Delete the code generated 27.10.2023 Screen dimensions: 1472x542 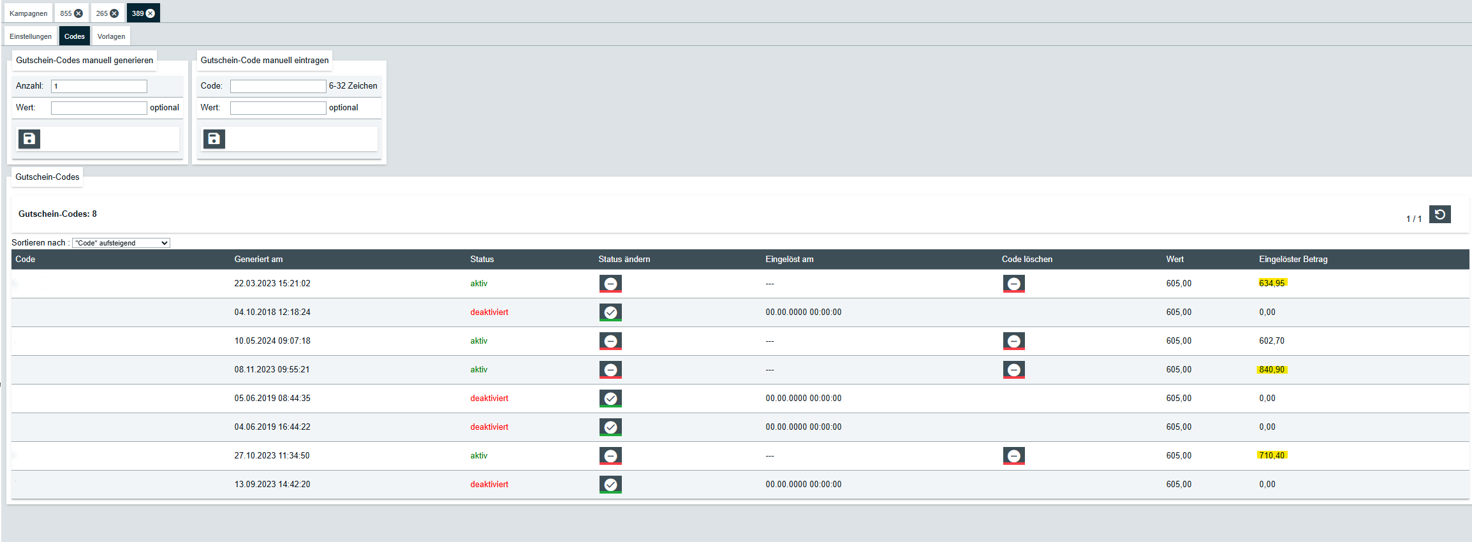click(1013, 456)
